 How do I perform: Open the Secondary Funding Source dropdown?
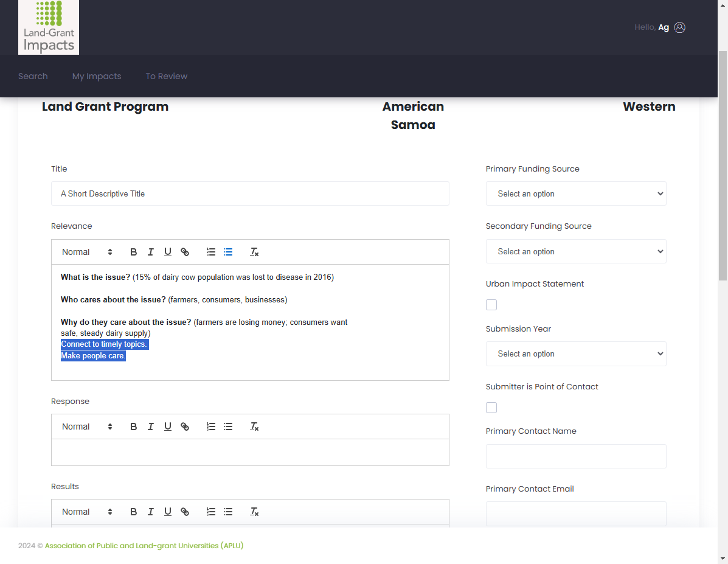[576, 251]
